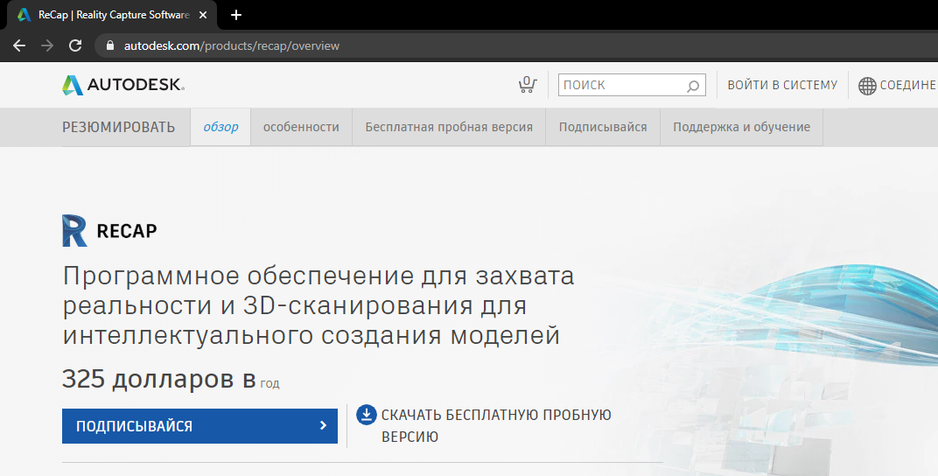Click the browser forward arrow
The height and width of the screenshot is (476, 938).
47,45
